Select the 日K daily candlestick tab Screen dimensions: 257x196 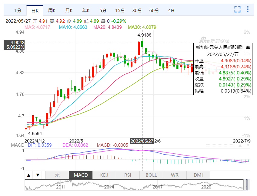click(35, 11)
